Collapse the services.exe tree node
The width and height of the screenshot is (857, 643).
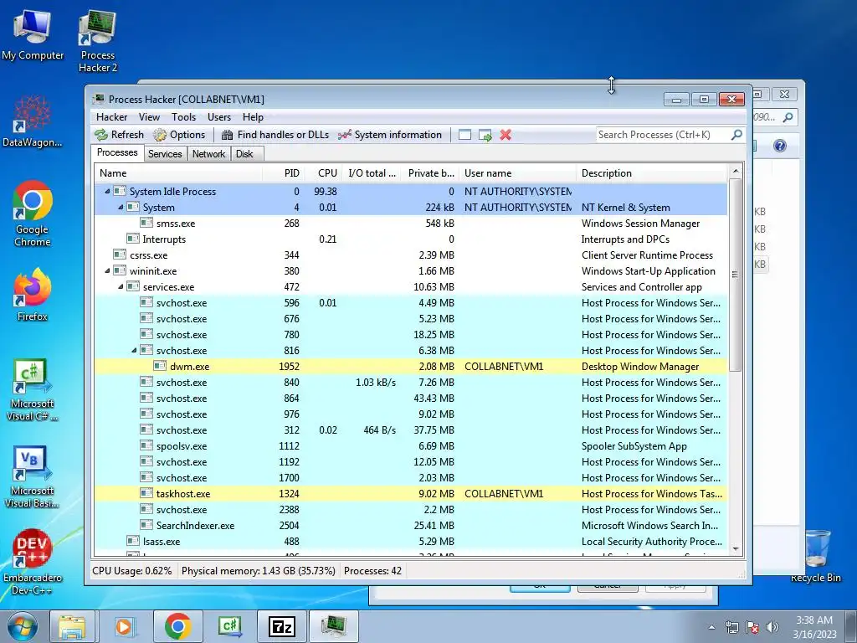tap(121, 286)
